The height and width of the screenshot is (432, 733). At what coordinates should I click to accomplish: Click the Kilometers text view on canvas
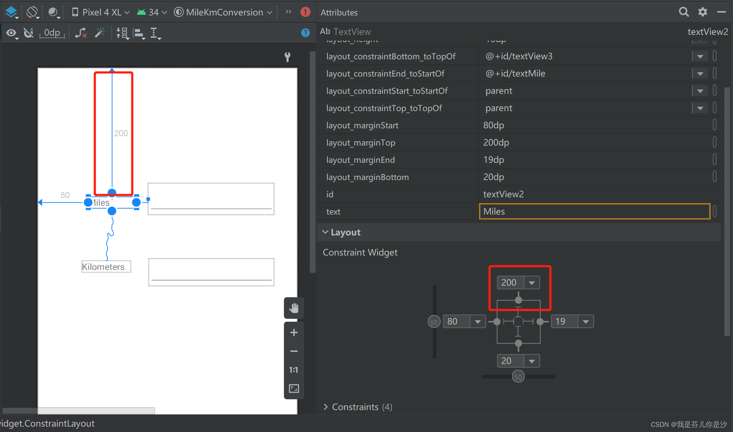[106, 267]
